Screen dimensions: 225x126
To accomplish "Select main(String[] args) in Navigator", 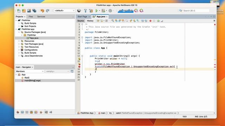I will pos(32,80).
